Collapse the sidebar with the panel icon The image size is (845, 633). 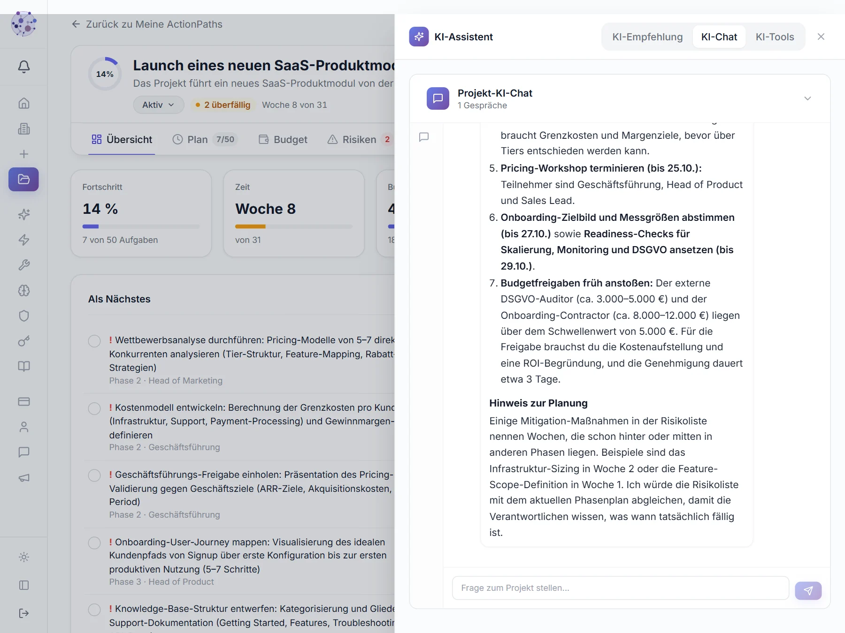click(24, 585)
